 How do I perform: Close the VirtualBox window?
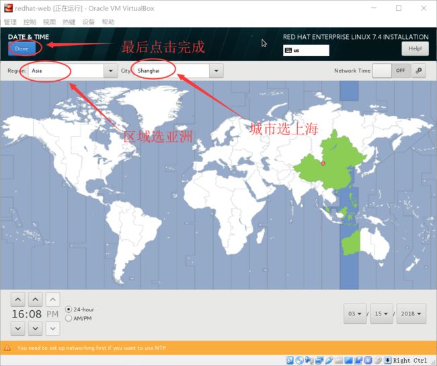(424, 8)
